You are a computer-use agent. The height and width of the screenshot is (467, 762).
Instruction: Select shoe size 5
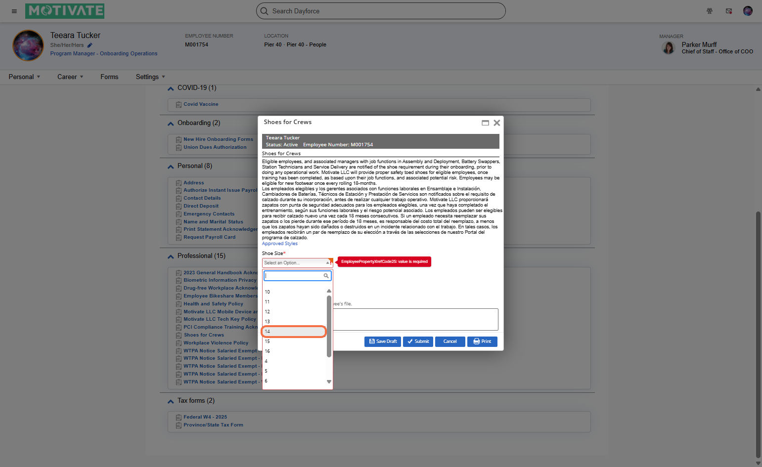click(x=294, y=371)
